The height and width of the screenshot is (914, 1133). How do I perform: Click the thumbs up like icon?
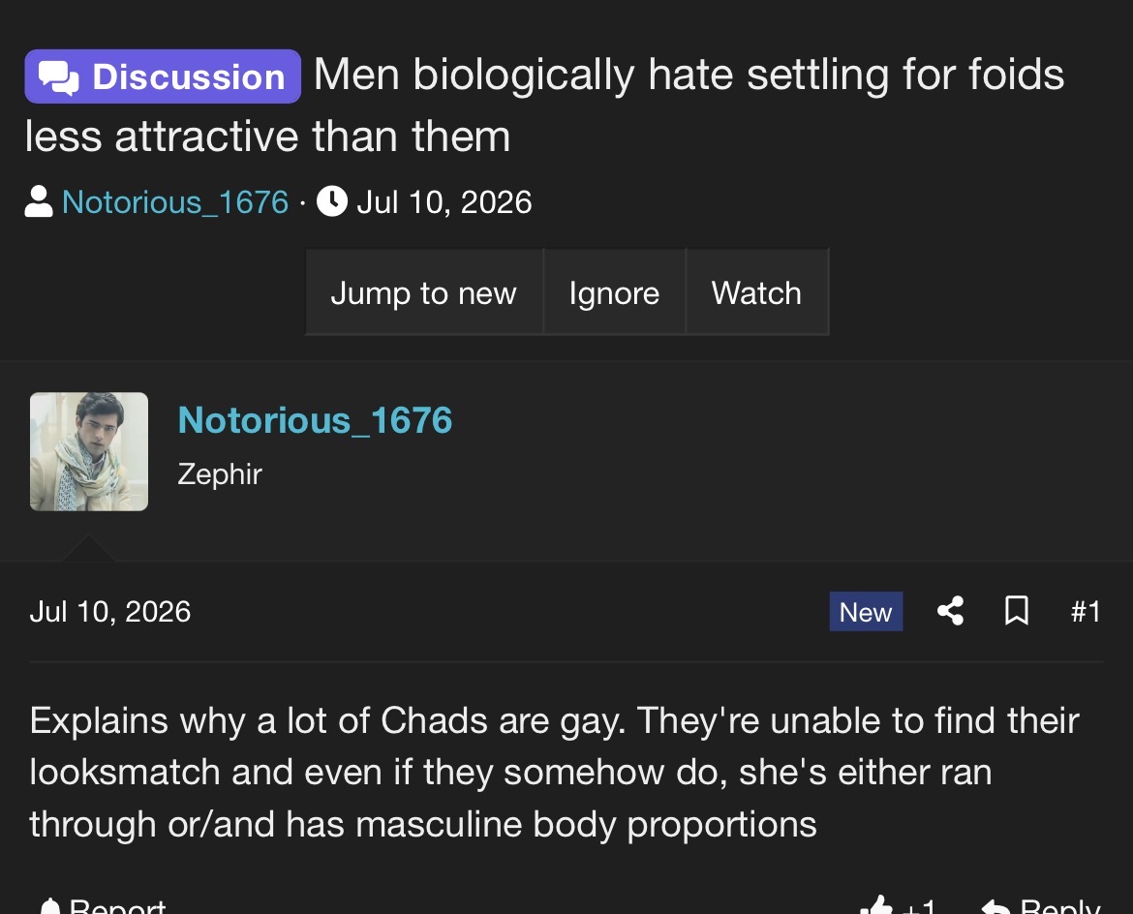pyautogui.click(x=875, y=906)
